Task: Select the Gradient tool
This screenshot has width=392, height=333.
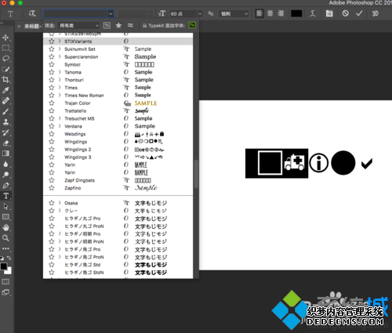Action: click(x=5, y=154)
